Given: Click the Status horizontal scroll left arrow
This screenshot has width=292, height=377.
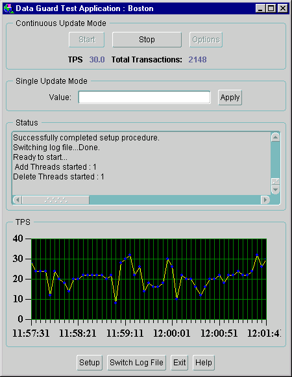Looking at the screenshot, I should (17, 200).
